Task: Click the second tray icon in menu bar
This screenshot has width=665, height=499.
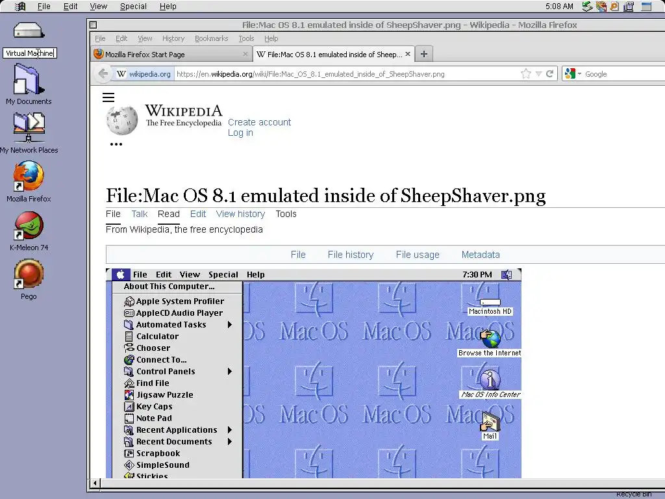Action: tap(601, 6)
